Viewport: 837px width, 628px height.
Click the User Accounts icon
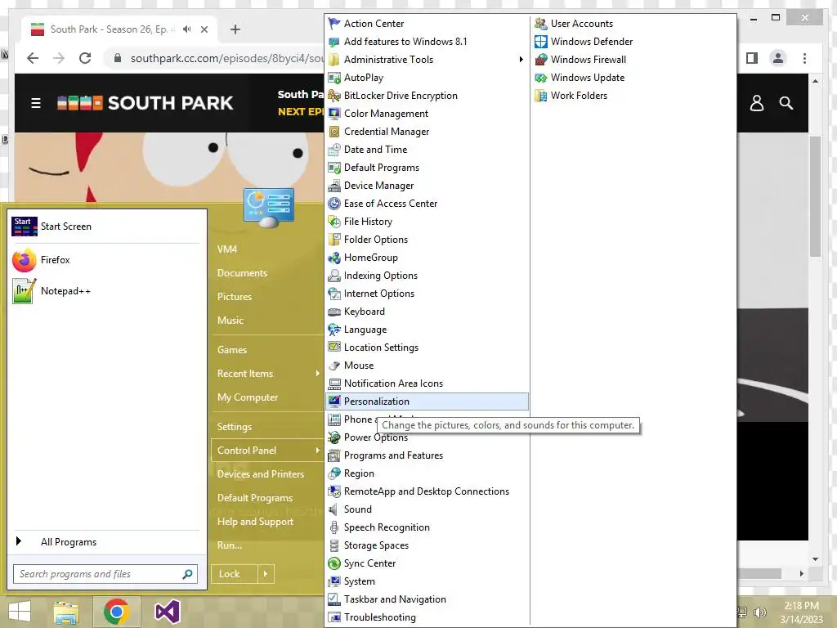coord(541,24)
